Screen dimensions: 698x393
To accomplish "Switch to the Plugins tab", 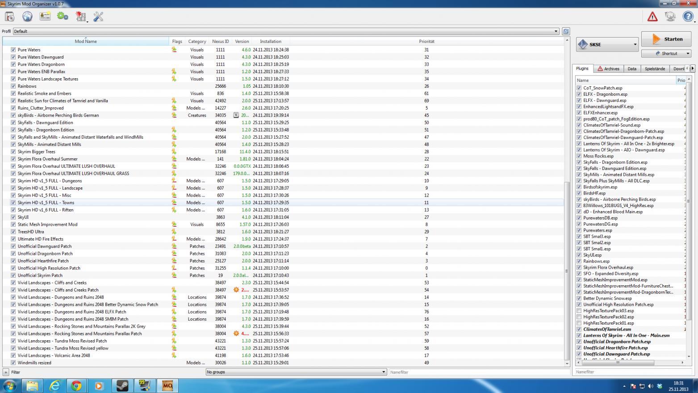I will click(x=582, y=68).
